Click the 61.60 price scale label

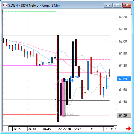(123, 90)
